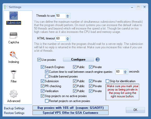Open the Captcha settings section icon
The image size is (151, 119).
14,35
